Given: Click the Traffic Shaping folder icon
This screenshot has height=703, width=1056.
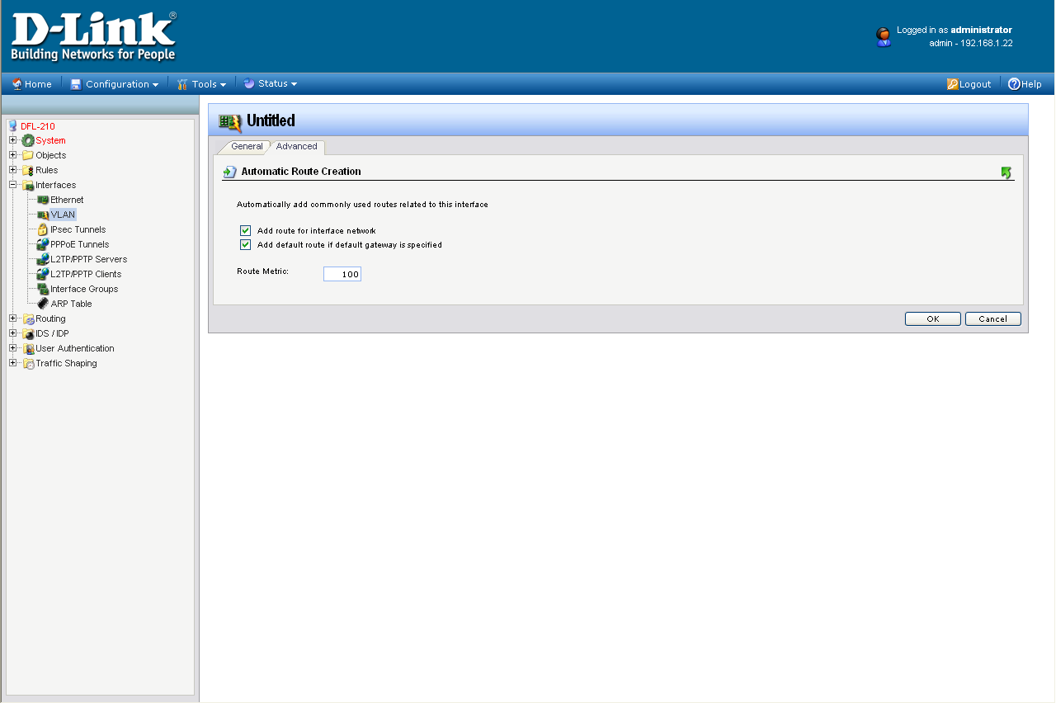Looking at the screenshot, I should click(x=28, y=363).
